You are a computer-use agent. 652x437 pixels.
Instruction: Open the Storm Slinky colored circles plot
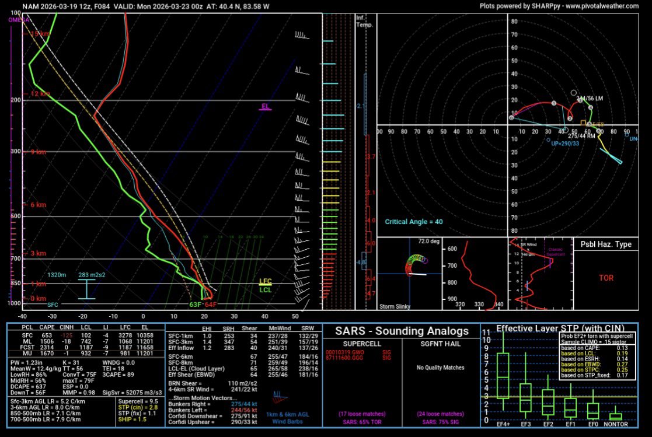[x=416, y=264]
